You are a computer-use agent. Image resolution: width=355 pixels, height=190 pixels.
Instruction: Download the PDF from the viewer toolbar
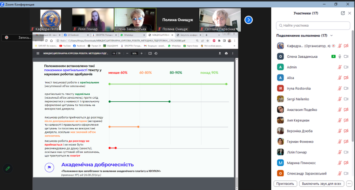pos(220,53)
